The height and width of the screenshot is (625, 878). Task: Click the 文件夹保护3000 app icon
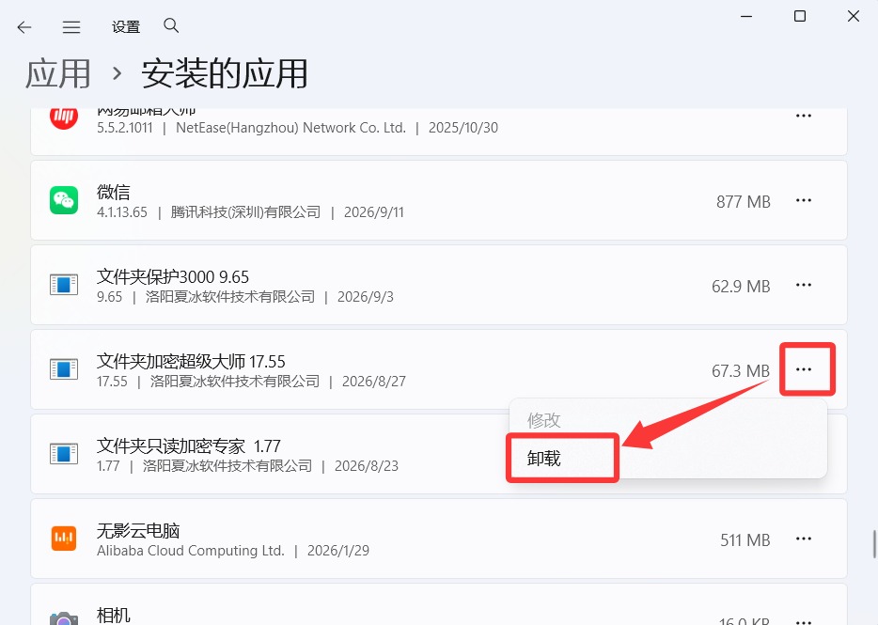tap(64, 285)
